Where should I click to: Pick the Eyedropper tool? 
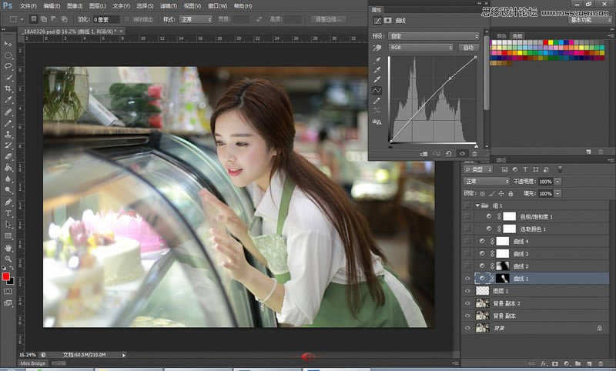pyautogui.click(x=8, y=100)
